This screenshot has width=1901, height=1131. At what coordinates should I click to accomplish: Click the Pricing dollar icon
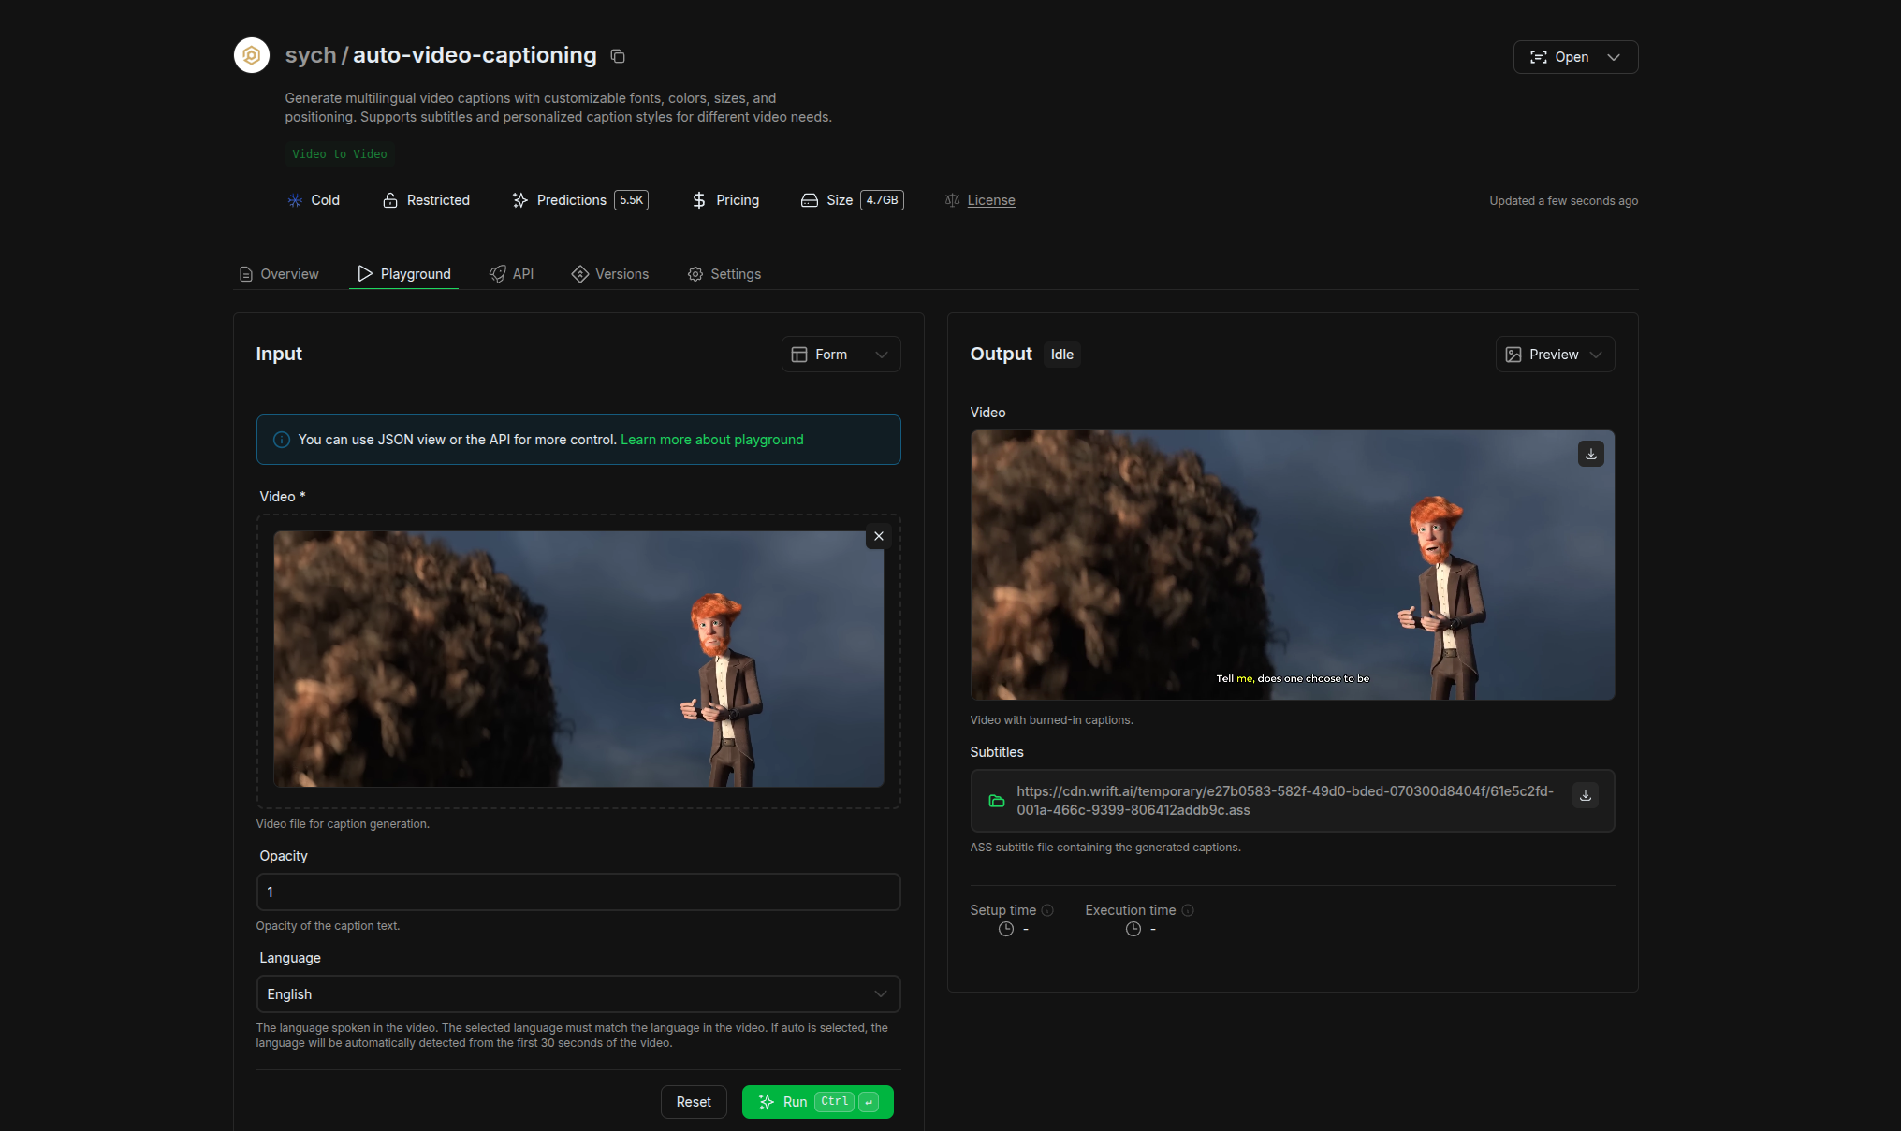[x=699, y=200]
